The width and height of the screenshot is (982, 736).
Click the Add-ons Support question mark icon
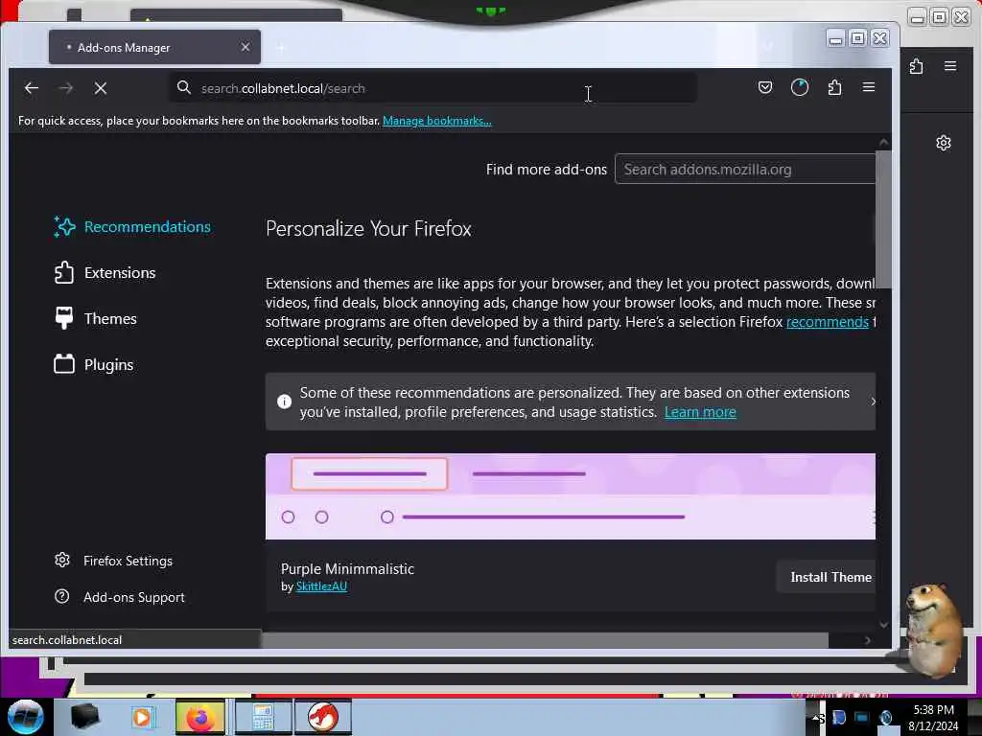click(x=62, y=596)
